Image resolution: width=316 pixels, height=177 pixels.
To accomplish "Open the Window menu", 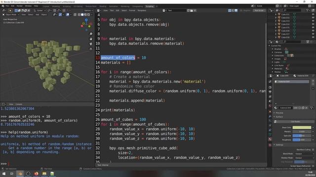I will (x=28, y=6).
